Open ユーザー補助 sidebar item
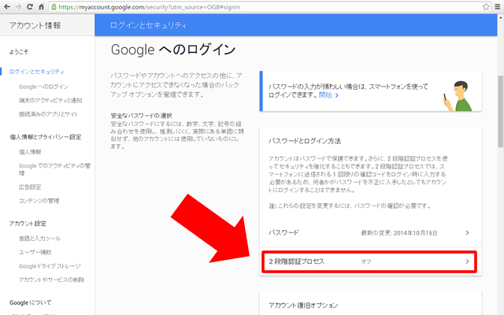Image resolution: width=504 pixels, height=315 pixels. (35, 252)
